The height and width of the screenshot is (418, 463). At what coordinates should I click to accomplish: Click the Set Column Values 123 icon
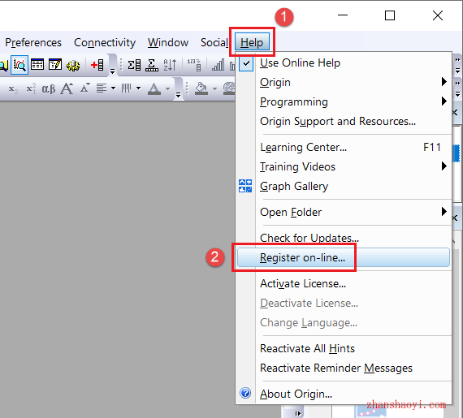point(194,65)
